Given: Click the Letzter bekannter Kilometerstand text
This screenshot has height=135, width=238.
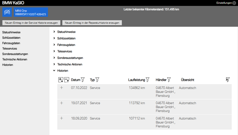Looking at the screenshot, I should tap(151, 9).
